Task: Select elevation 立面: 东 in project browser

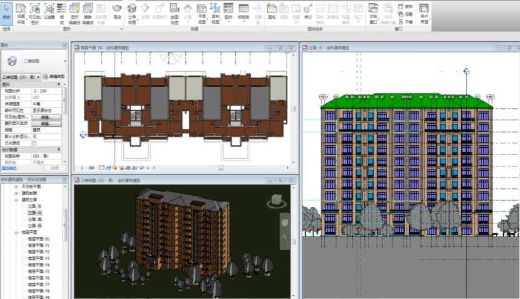Action: pos(35,206)
